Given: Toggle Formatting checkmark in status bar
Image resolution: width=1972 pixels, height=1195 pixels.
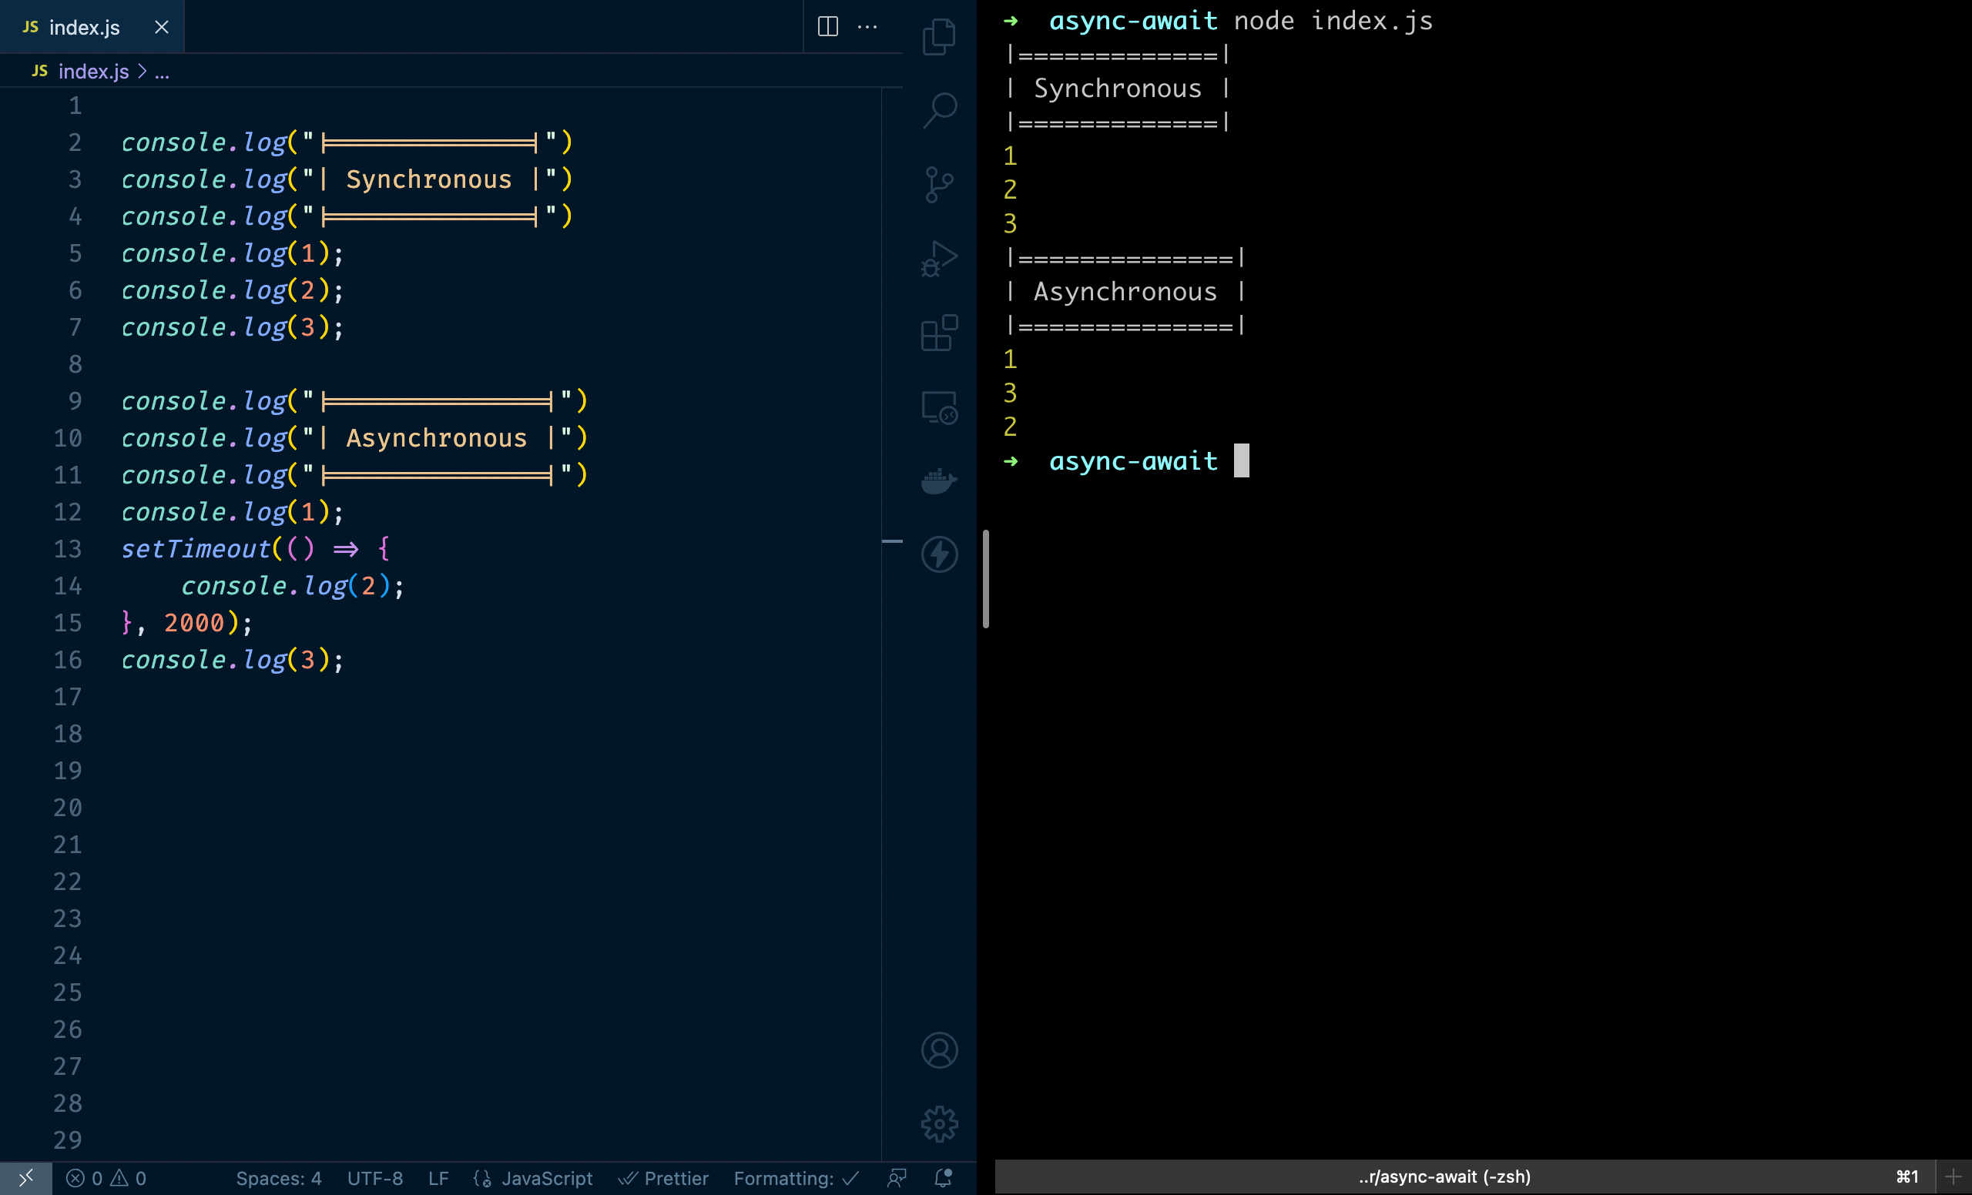Looking at the screenshot, I should [x=796, y=1178].
